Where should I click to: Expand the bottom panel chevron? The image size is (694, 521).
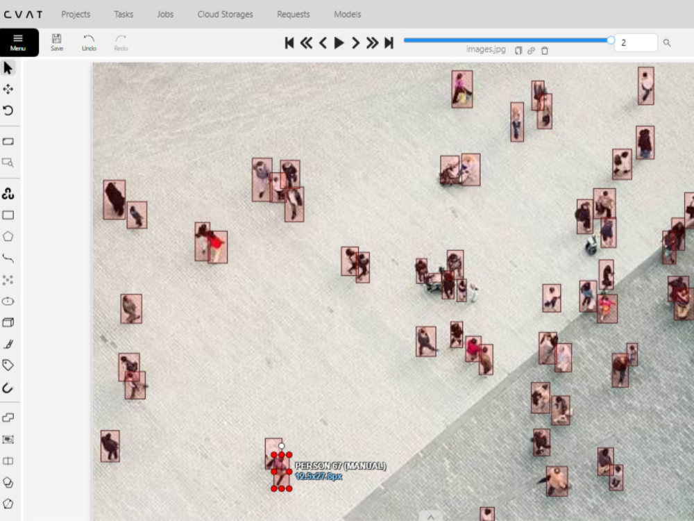pos(431,517)
